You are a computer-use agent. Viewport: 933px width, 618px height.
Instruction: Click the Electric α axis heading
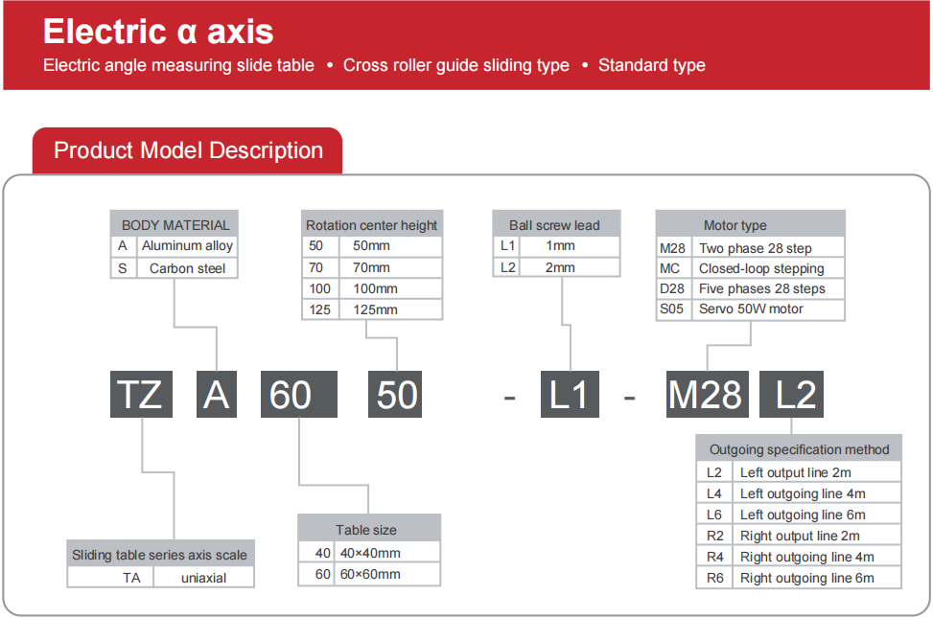click(x=158, y=32)
